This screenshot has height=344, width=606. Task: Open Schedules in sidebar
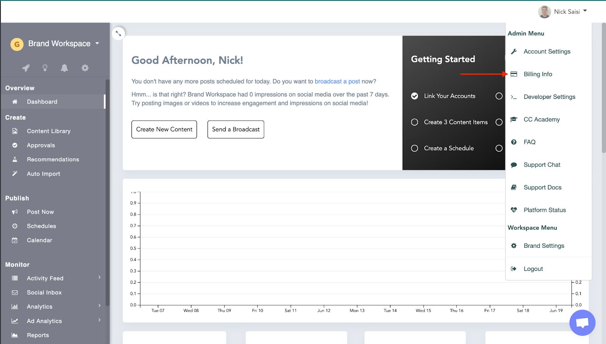tap(41, 226)
